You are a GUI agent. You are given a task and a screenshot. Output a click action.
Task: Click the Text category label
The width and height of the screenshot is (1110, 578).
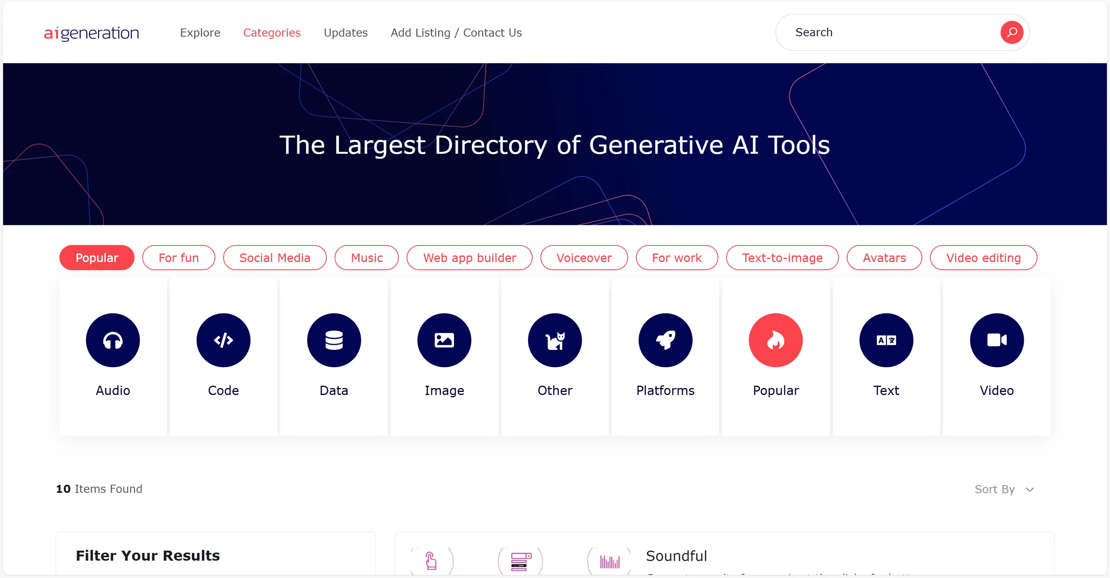(x=886, y=390)
